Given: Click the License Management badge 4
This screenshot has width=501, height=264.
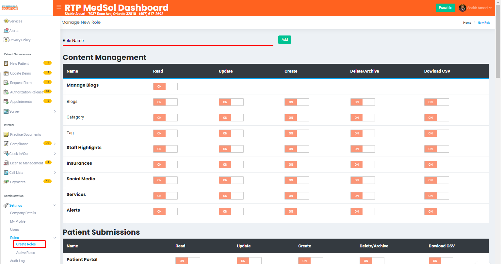Looking at the screenshot, I should pos(48,162).
